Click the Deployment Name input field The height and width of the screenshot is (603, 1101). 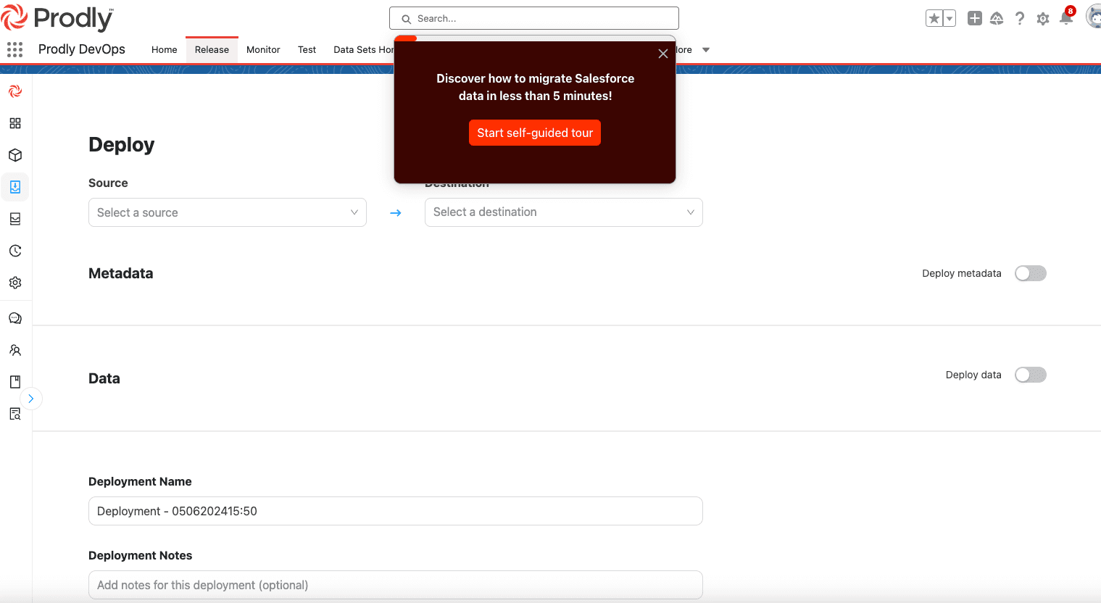[396, 511]
